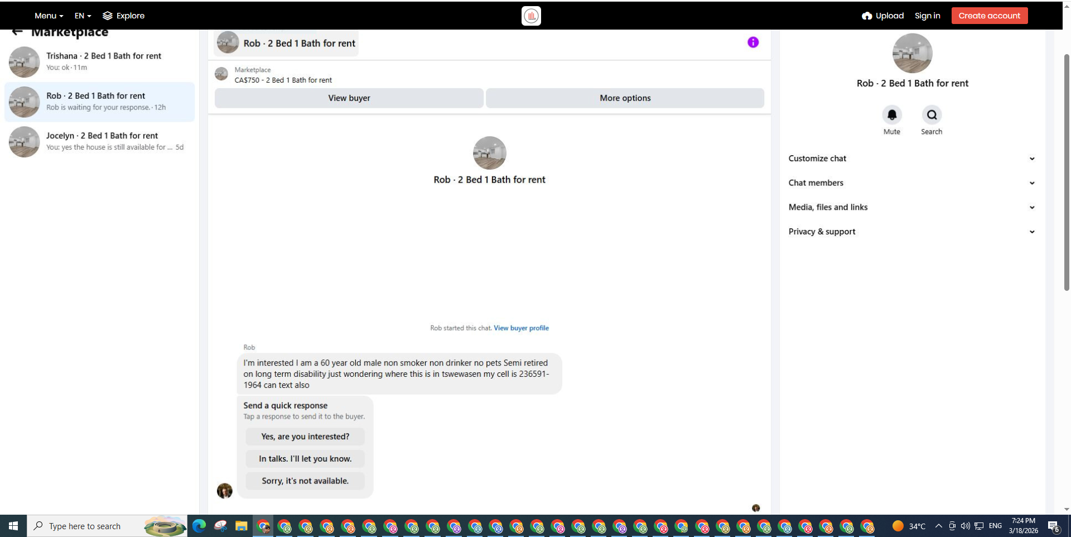Image resolution: width=1071 pixels, height=537 pixels.
Task: Click the chat header Rob 2 Bed 1 Bath title
Action: (x=299, y=44)
